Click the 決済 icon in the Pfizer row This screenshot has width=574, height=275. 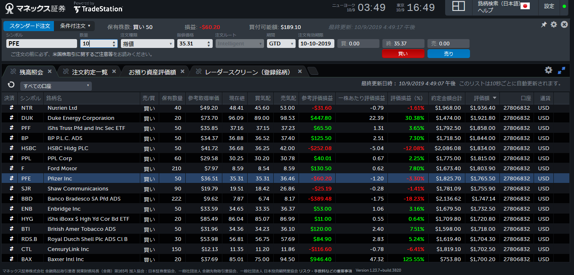tap(11, 179)
